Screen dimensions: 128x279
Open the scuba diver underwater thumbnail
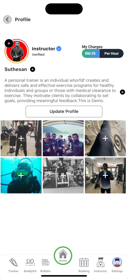point(21,175)
